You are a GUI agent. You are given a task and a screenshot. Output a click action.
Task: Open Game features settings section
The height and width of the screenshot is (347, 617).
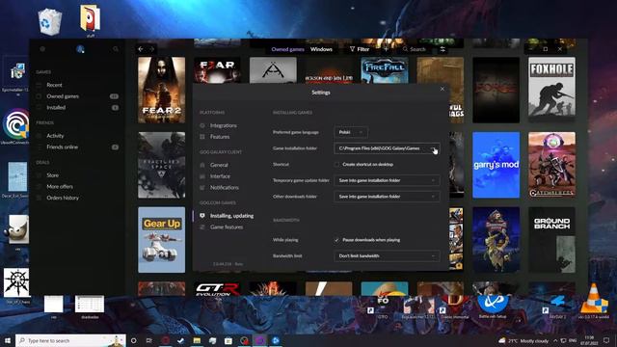[x=227, y=227]
